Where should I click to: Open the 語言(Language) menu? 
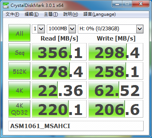(99, 14)
